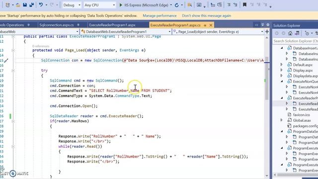Click Don't show this message again

click(207, 15)
